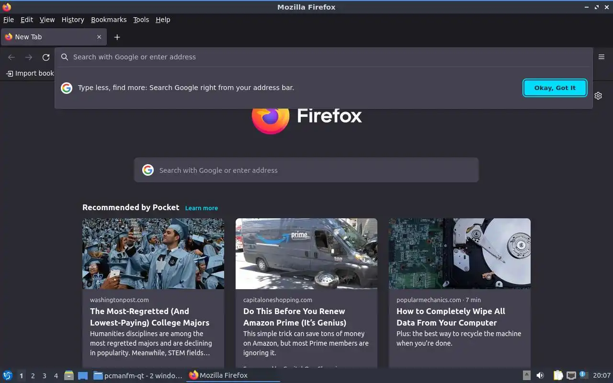Click the blue show desktop launcher icon
The height and width of the screenshot is (383, 613).
click(83, 375)
